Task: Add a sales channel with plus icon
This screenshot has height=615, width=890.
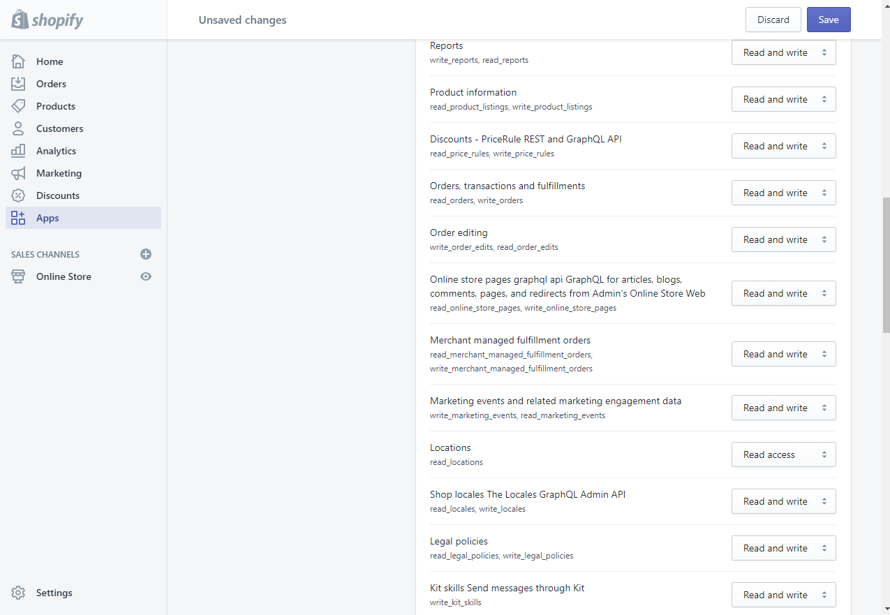Action: point(146,254)
